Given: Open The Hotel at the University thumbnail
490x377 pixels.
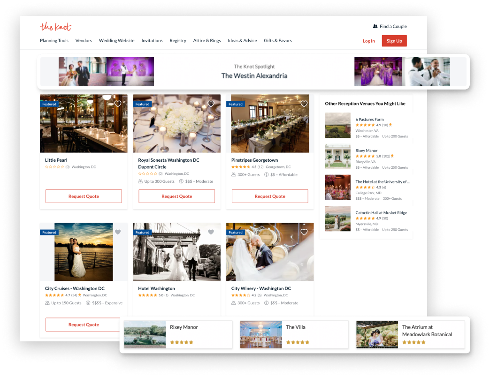Looking at the screenshot, I should point(338,187).
